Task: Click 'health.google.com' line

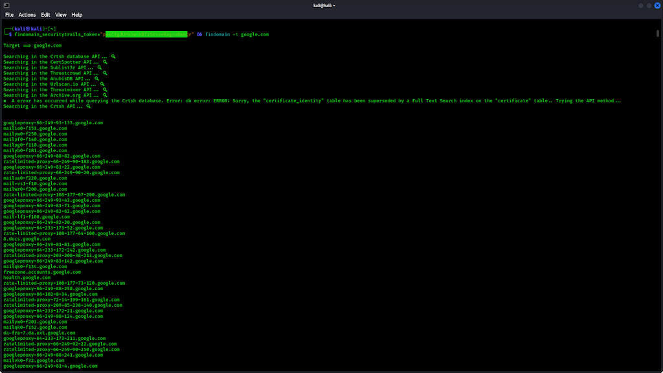Action: pos(27,277)
